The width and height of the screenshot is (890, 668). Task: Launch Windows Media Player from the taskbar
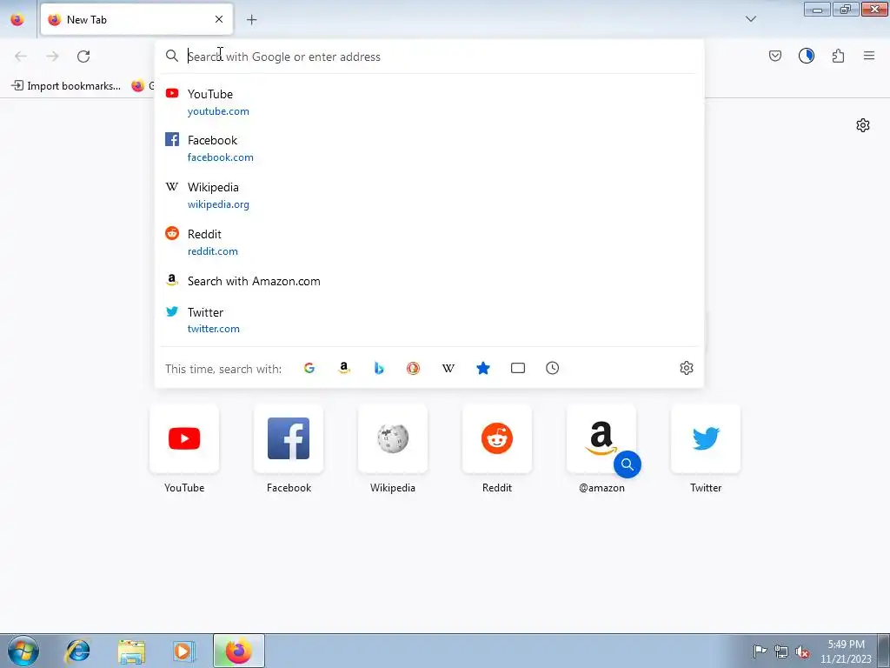pyautogui.click(x=184, y=651)
